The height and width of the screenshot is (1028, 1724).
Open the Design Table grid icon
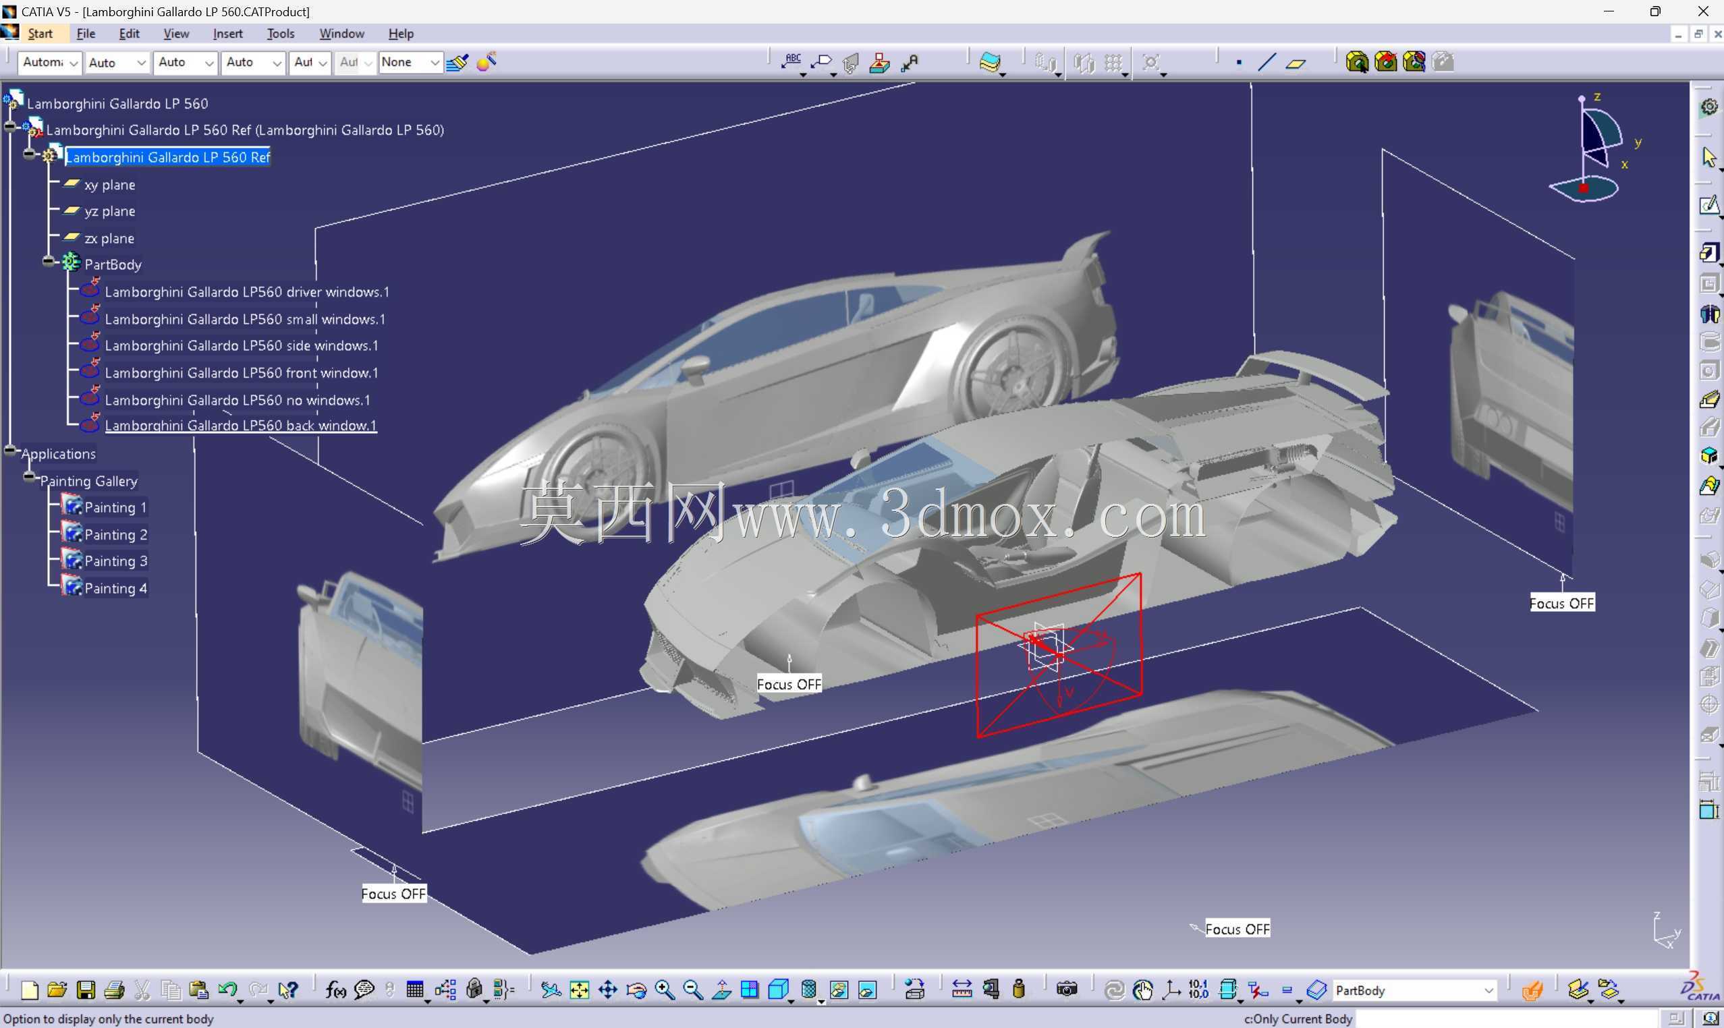pyautogui.click(x=414, y=990)
